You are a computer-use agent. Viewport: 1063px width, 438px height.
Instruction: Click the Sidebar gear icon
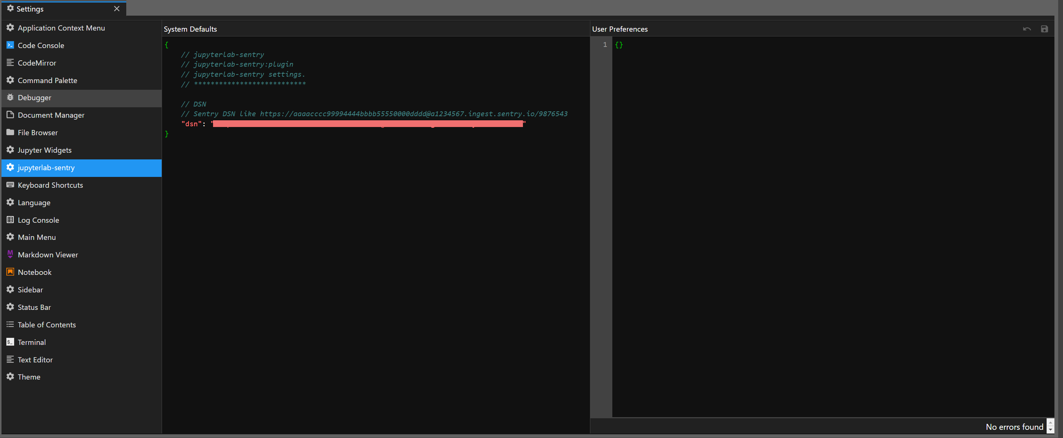click(x=10, y=289)
